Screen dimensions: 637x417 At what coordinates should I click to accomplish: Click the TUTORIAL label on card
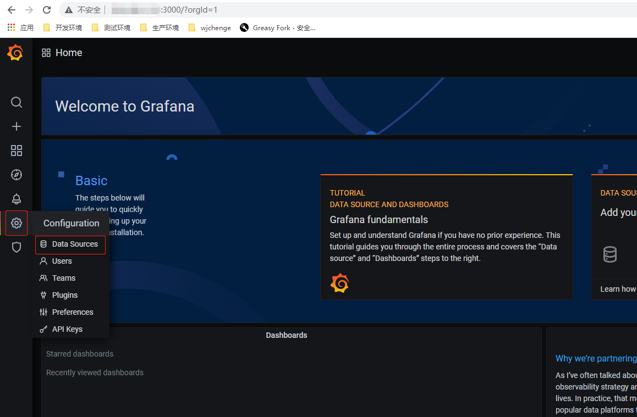(x=347, y=193)
